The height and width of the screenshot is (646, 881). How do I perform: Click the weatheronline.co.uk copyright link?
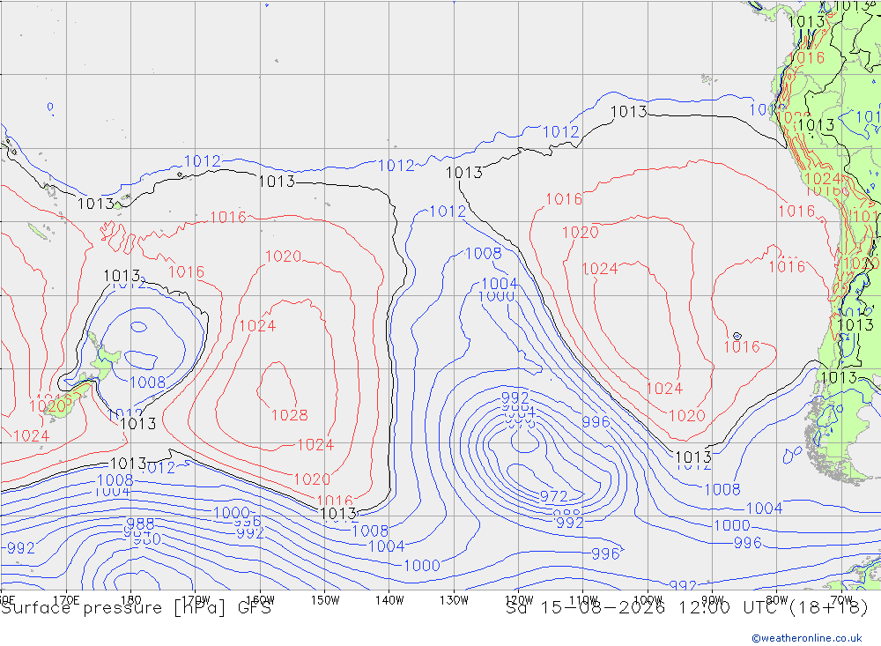(x=807, y=638)
